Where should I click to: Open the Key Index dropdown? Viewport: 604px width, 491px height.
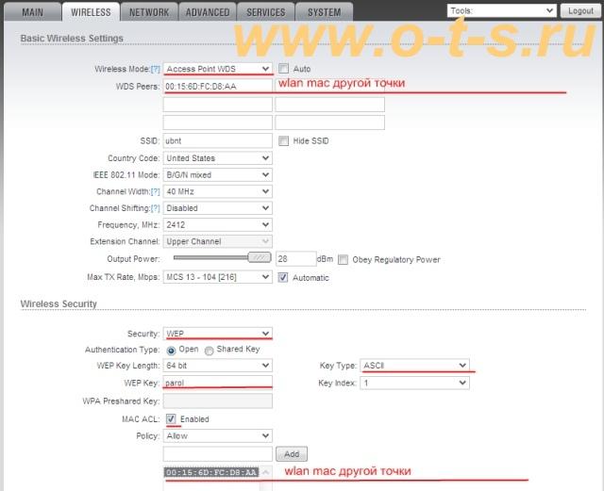[x=415, y=383]
